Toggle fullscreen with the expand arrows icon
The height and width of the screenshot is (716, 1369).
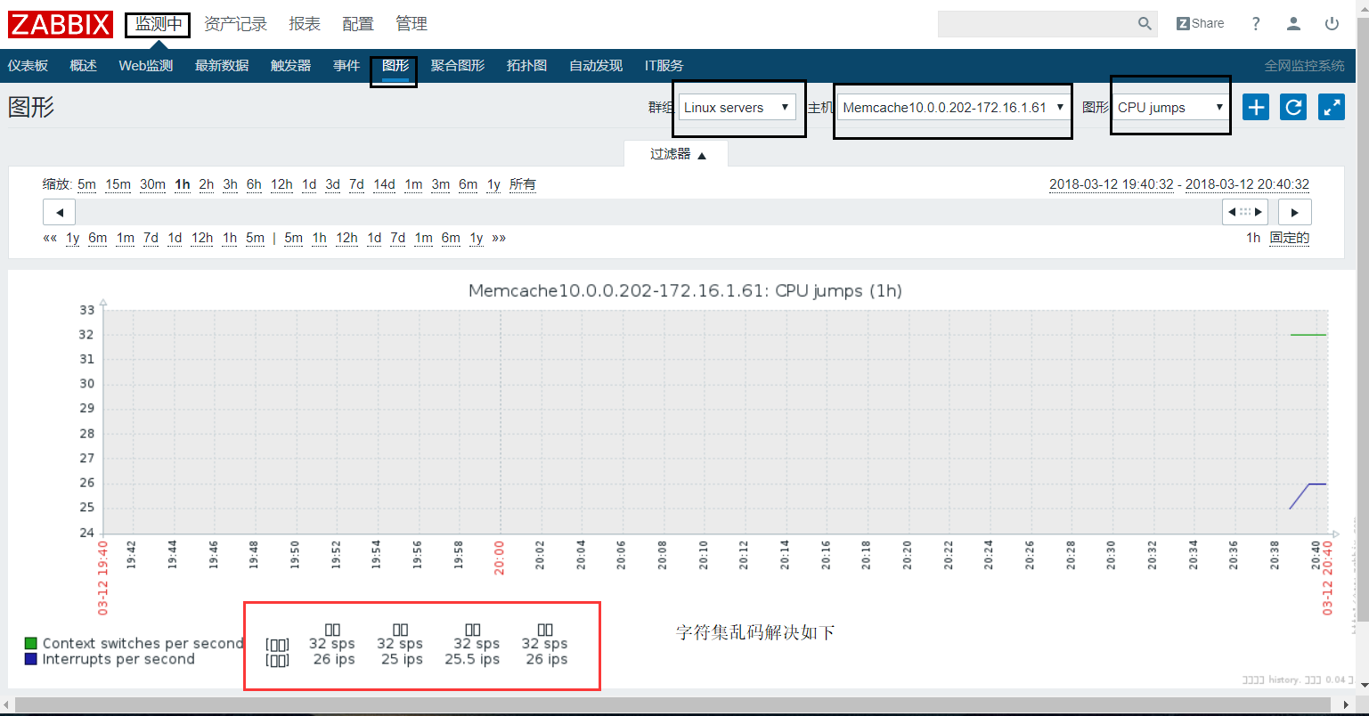(x=1332, y=108)
